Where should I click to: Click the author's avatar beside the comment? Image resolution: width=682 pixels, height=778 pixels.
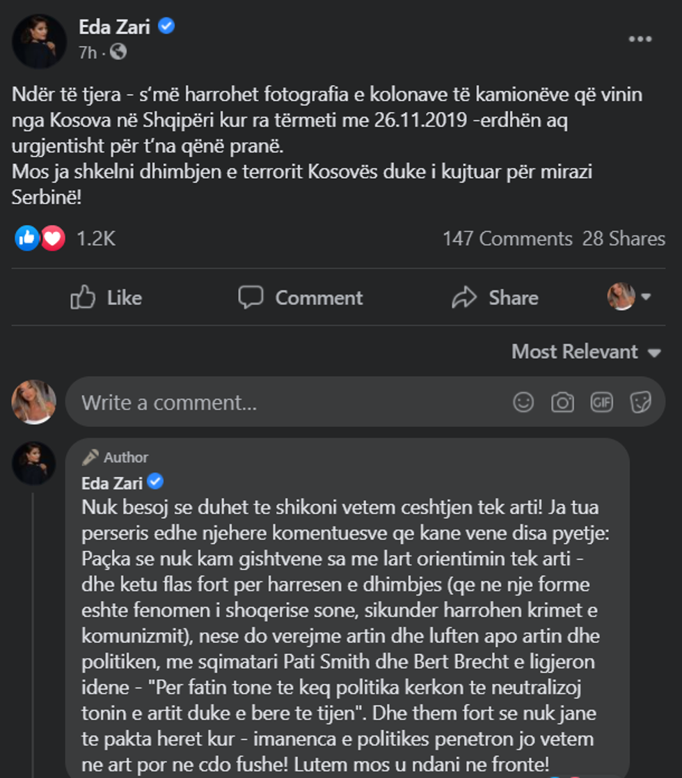coord(33,463)
